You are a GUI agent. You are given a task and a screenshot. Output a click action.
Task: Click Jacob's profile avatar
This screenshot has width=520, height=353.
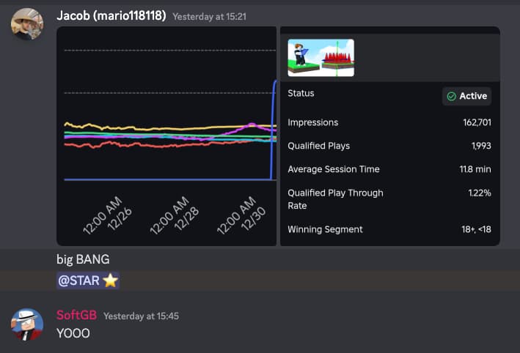tap(26, 24)
